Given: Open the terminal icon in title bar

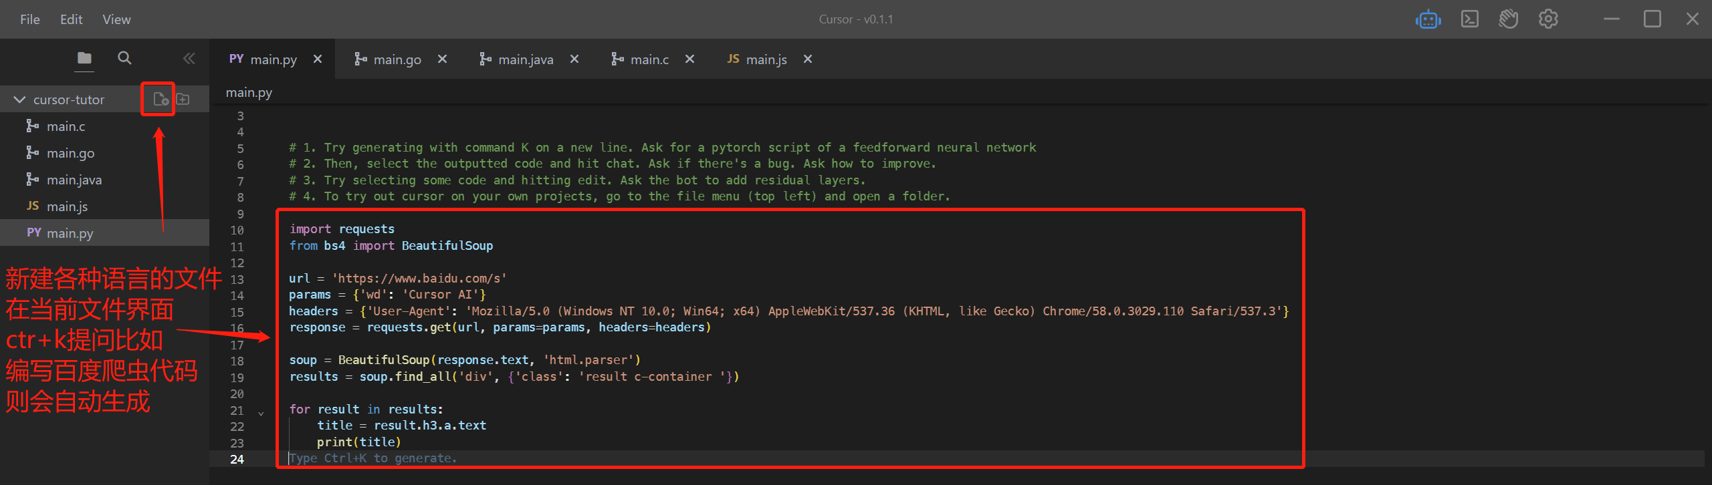Looking at the screenshot, I should 1470,19.
